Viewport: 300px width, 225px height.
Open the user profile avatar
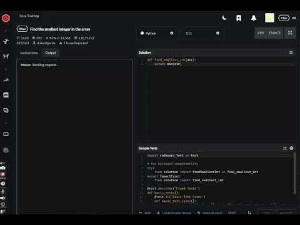coord(269,18)
